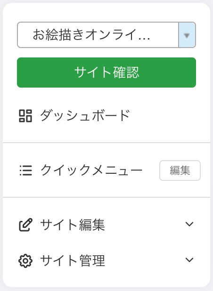Expand the サイト管理 section

tap(106, 260)
